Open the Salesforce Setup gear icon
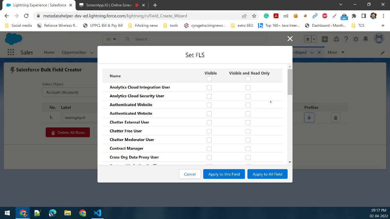Image resolution: width=390 pixels, height=219 pixels. (x=356, y=39)
